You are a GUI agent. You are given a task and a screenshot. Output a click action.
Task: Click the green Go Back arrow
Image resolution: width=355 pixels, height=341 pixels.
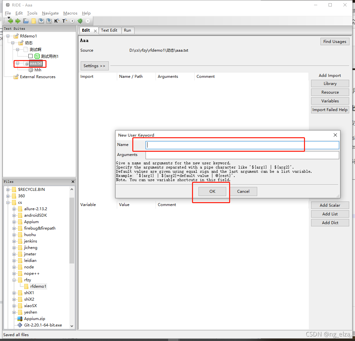(10, 21)
